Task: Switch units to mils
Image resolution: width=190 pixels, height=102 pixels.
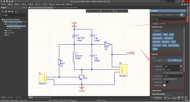Action: (x=175, y=60)
